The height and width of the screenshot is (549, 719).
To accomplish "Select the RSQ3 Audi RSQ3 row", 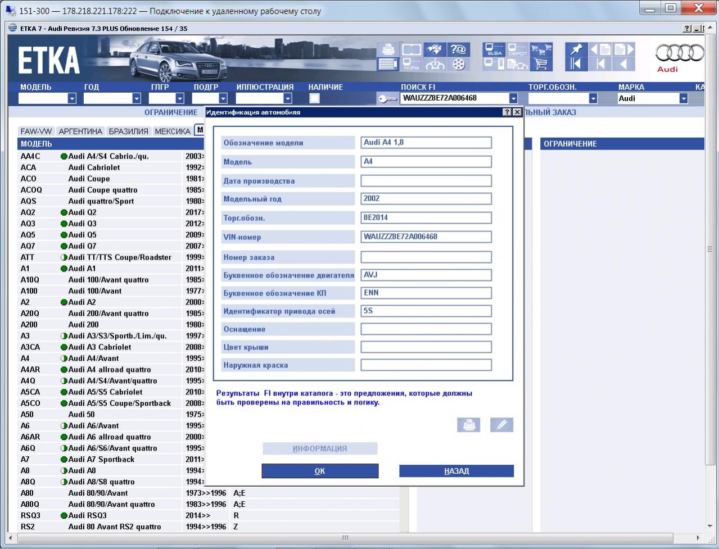I will (209, 516).
